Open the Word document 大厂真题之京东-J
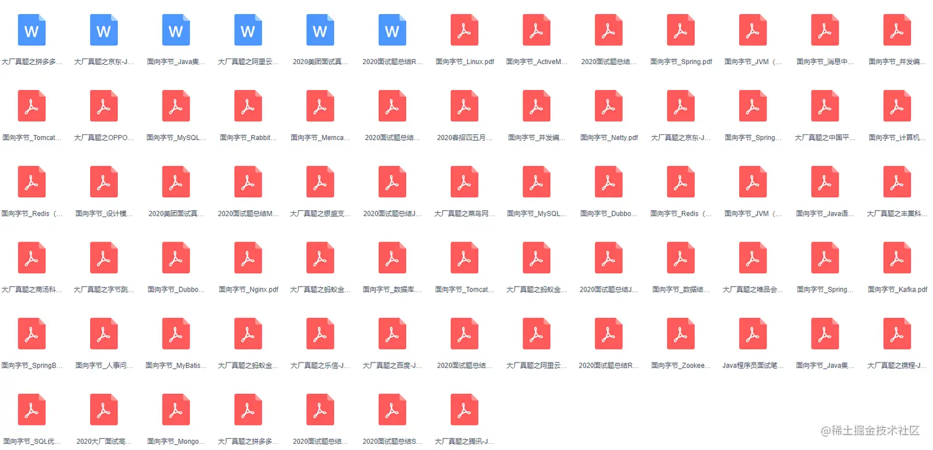 click(x=104, y=30)
